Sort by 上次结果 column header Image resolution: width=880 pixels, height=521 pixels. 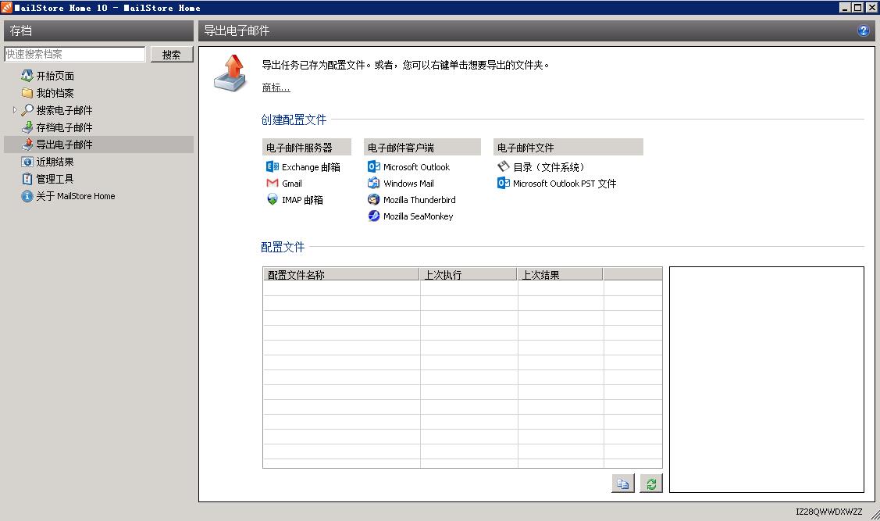pyautogui.click(x=560, y=274)
